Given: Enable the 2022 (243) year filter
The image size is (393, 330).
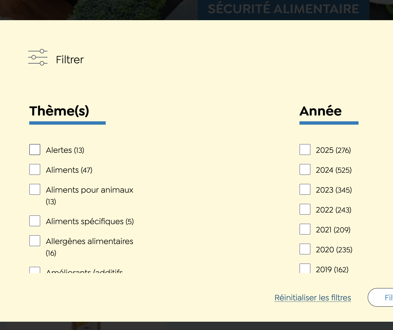Looking at the screenshot, I should (x=305, y=209).
